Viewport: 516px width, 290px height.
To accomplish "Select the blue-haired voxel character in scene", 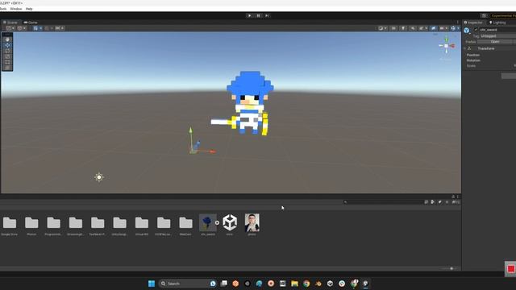I will point(249,103).
